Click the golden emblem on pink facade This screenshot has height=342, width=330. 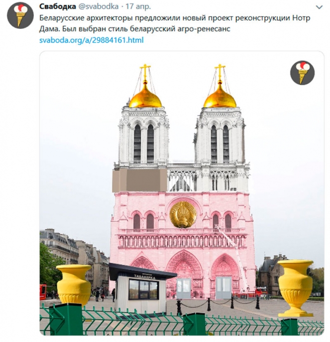click(x=183, y=214)
